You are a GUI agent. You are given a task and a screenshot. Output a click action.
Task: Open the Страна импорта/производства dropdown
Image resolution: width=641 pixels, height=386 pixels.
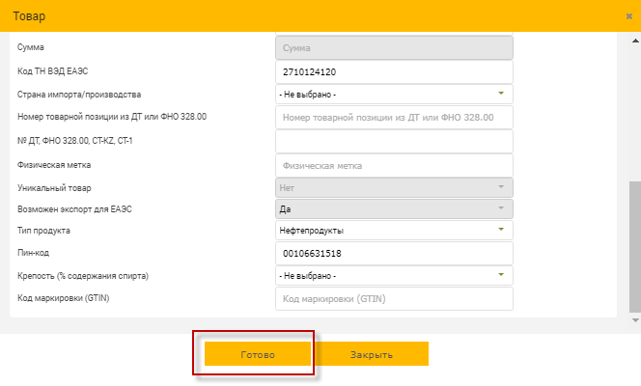point(394,95)
